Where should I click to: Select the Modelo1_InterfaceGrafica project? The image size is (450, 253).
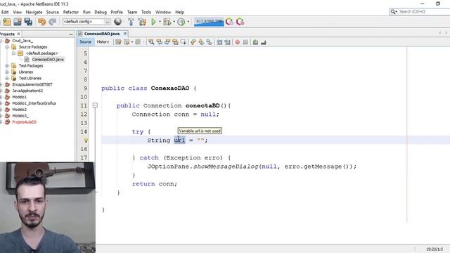(x=34, y=103)
